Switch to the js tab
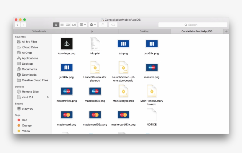This screenshot has width=242, height=153. [92, 31]
